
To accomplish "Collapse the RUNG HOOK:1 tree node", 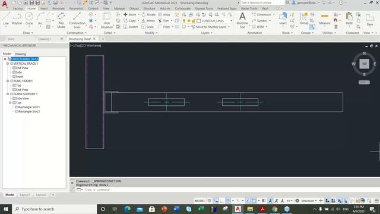I will (x=8, y=81).
